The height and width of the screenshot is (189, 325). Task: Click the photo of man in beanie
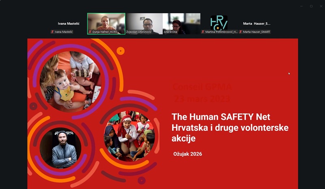tap(61, 148)
